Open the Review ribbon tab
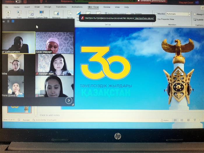The width and height of the screenshot is (204, 153). click(107, 7)
